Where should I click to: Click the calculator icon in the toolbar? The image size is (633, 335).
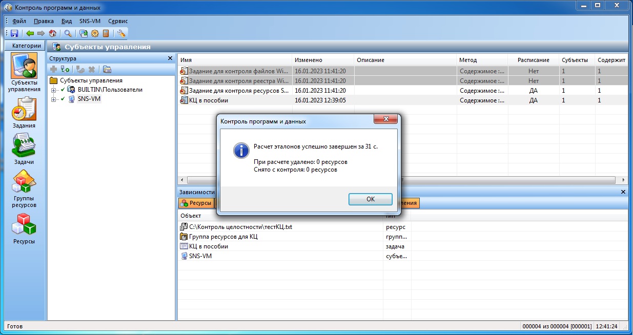pos(106,33)
